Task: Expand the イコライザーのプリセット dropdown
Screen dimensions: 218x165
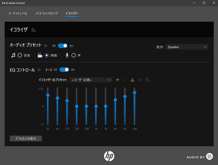Action: click(x=91, y=80)
